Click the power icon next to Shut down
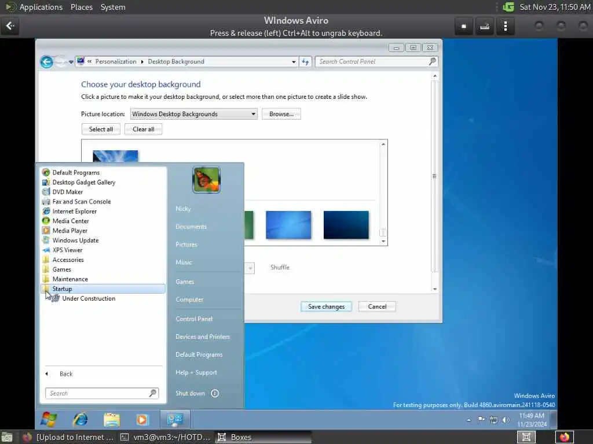This screenshot has height=444, width=593. point(215,393)
